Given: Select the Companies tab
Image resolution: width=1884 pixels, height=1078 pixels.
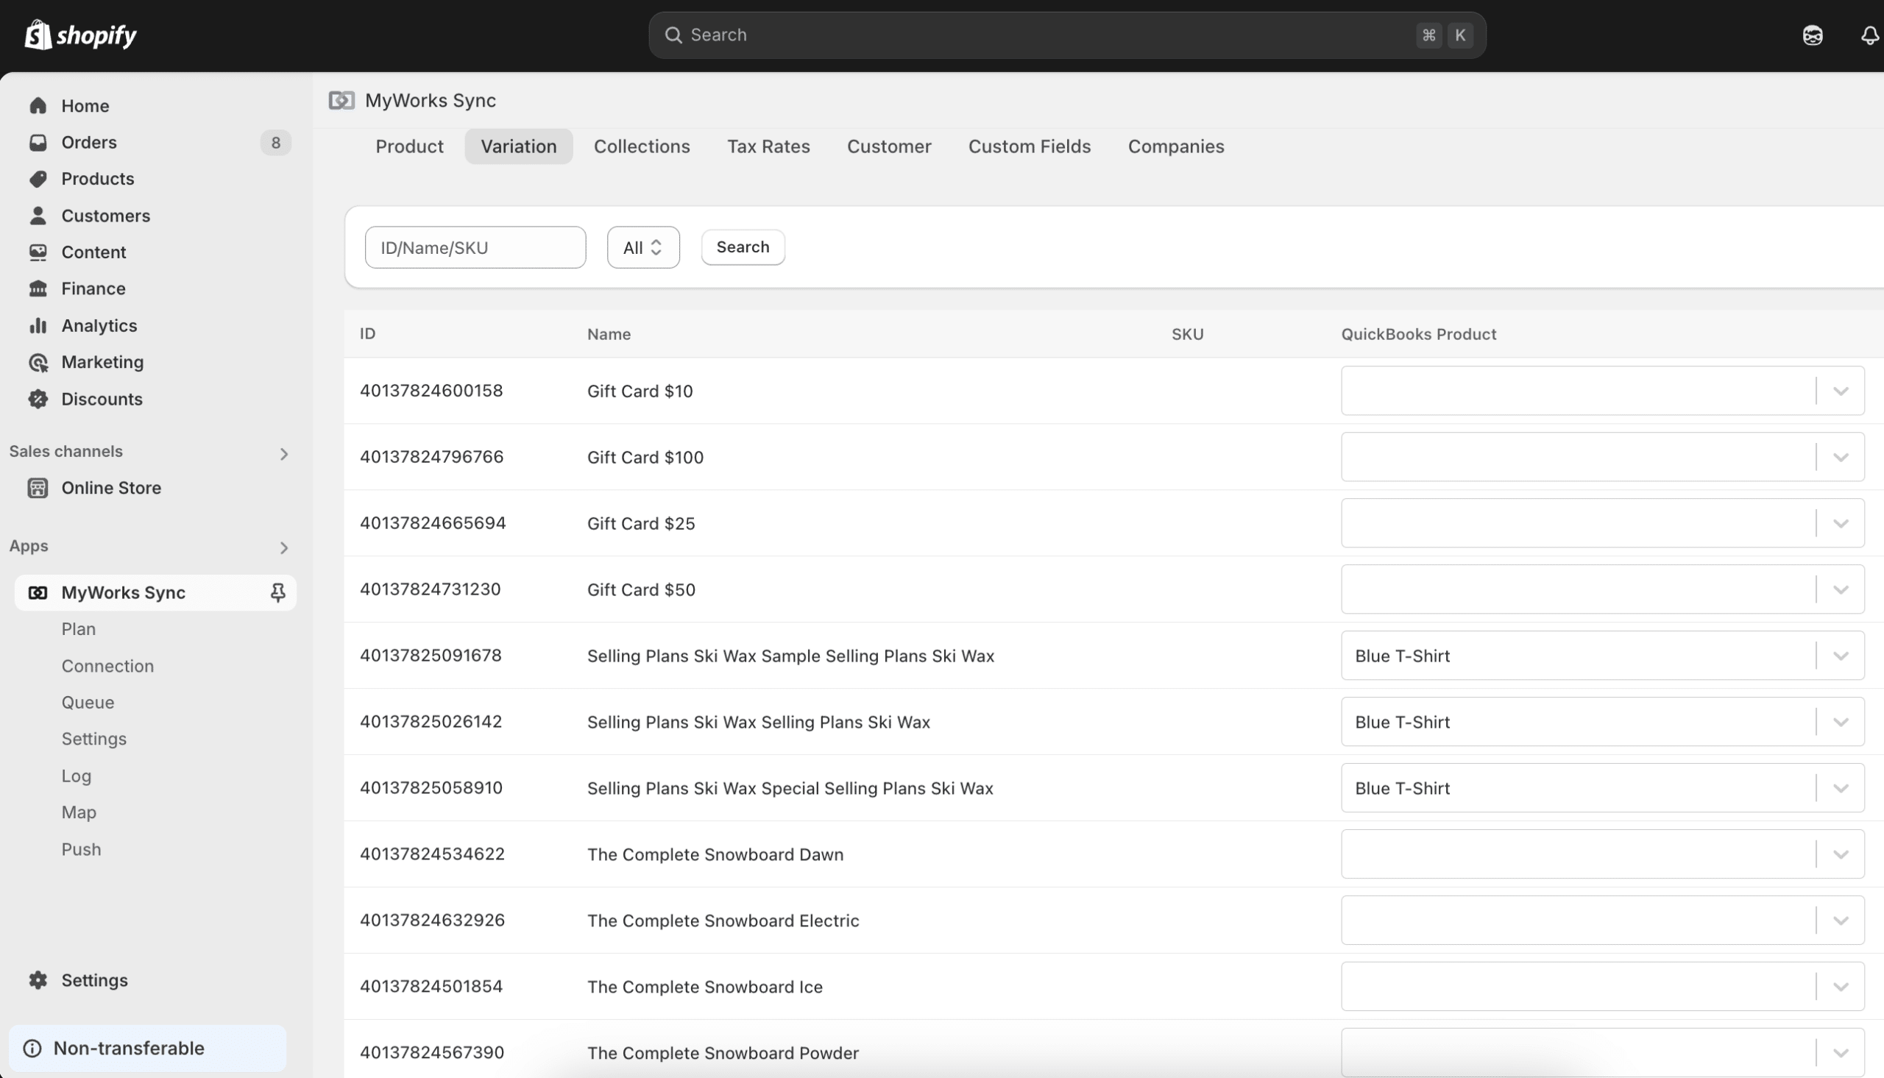Looking at the screenshot, I should 1175,146.
